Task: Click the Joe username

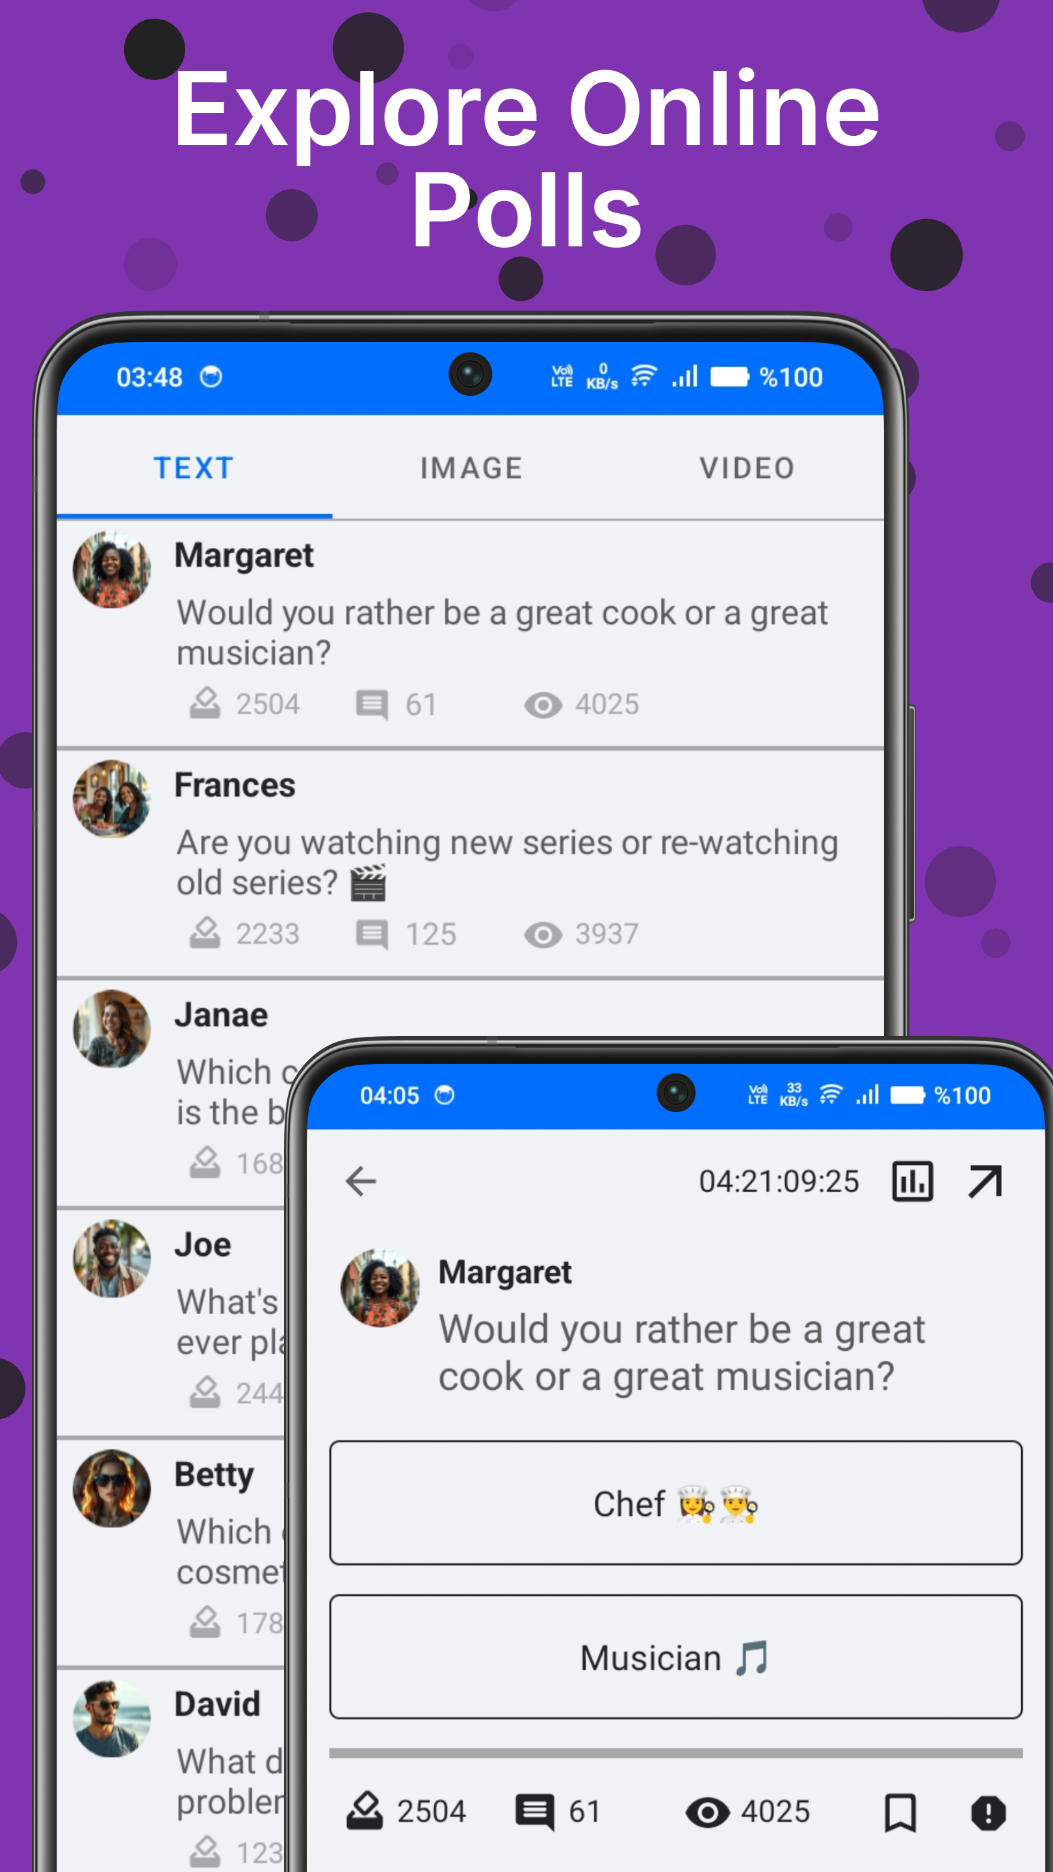Action: [x=203, y=1245]
